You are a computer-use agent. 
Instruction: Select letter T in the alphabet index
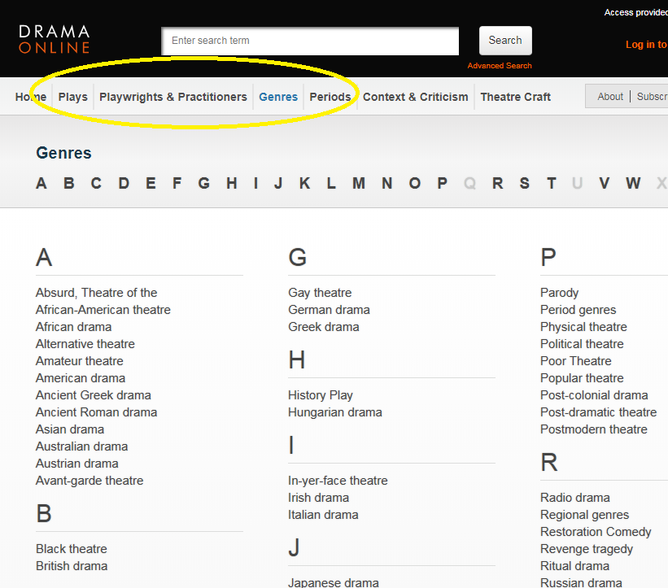tap(551, 183)
